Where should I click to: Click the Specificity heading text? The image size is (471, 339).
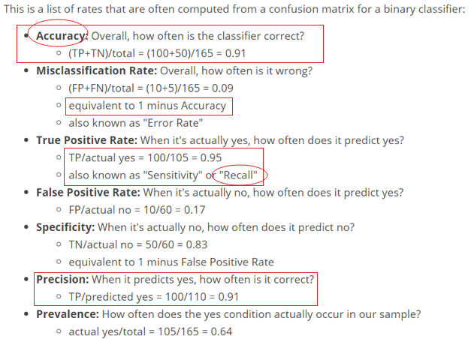pyautogui.click(x=65, y=227)
